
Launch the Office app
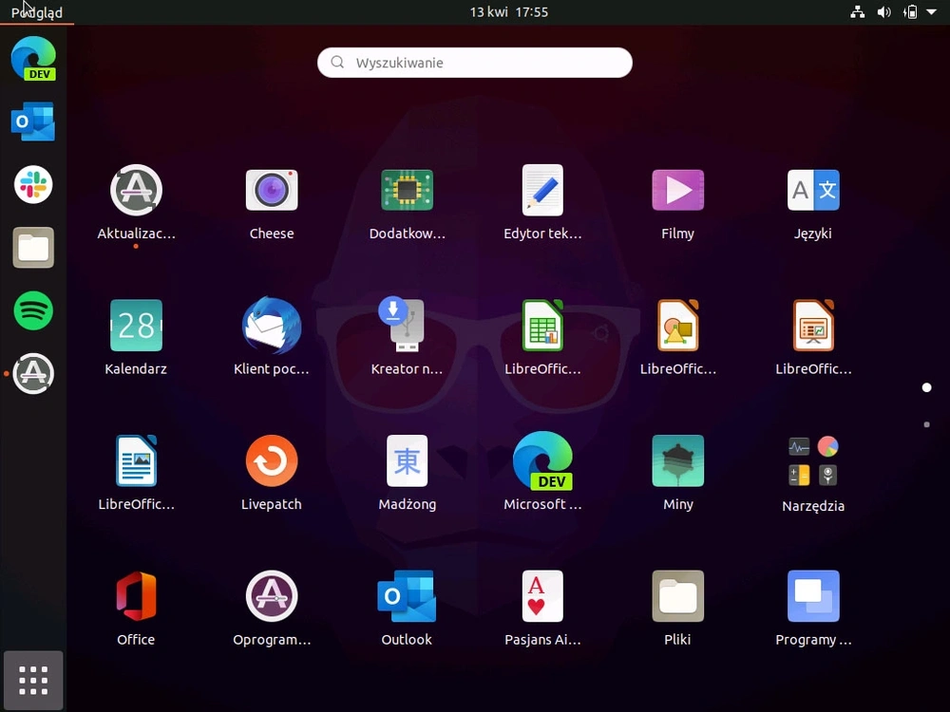click(136, 596)
